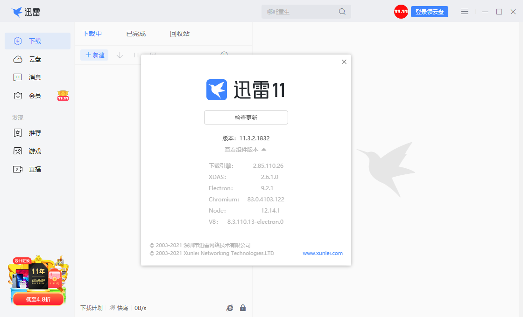Click the IE browser icon in status bar

(230, 308)
